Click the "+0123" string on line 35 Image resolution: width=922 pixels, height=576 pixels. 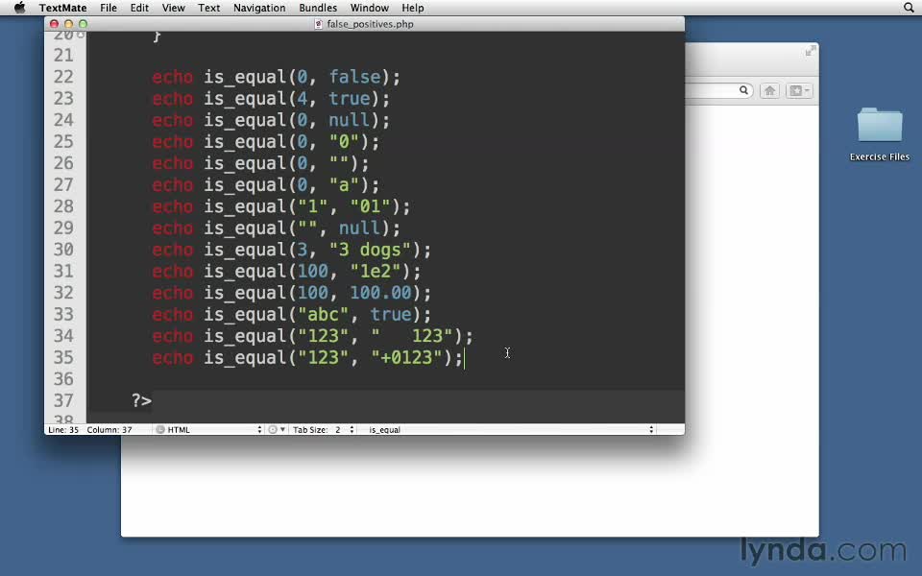pos(406,358)
